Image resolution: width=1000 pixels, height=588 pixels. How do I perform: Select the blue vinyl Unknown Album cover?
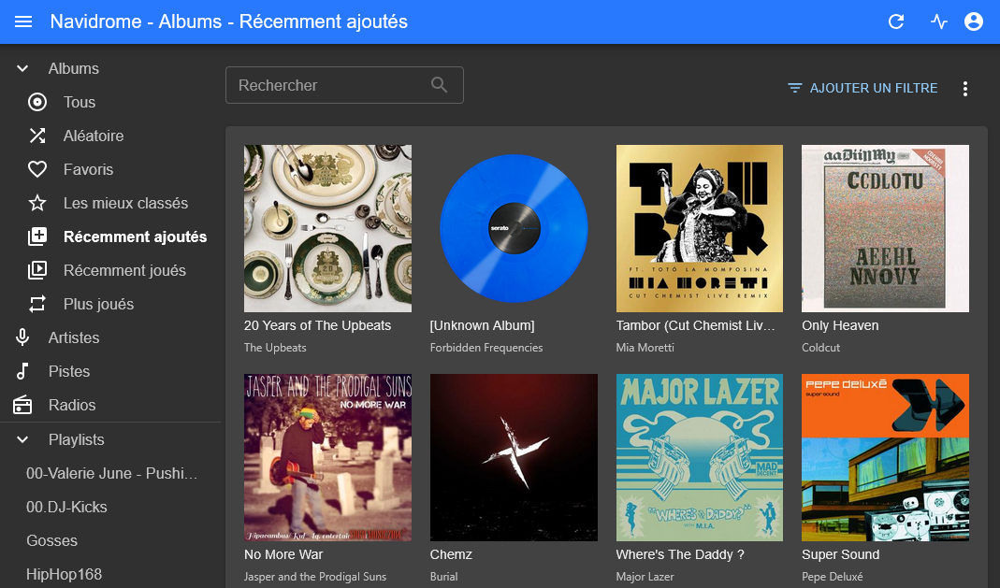[x=514, y=228]
